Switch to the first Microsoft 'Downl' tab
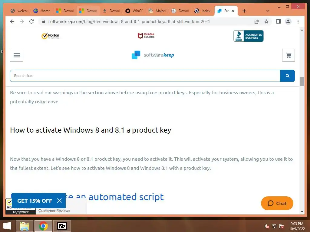 65,11
